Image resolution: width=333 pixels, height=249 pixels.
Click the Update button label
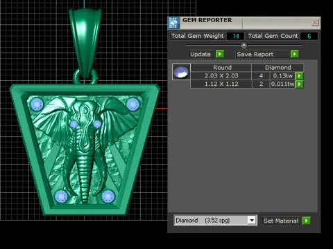[200, 54]
